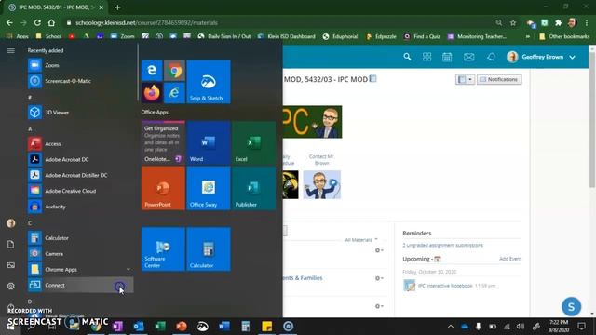Click the Schoology search icon
Image resolution: width=596 pixels, height=335 pixels.
(x=407, y=57)
